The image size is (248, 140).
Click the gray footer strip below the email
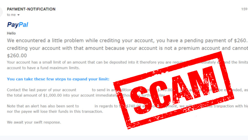coord(124,138)
